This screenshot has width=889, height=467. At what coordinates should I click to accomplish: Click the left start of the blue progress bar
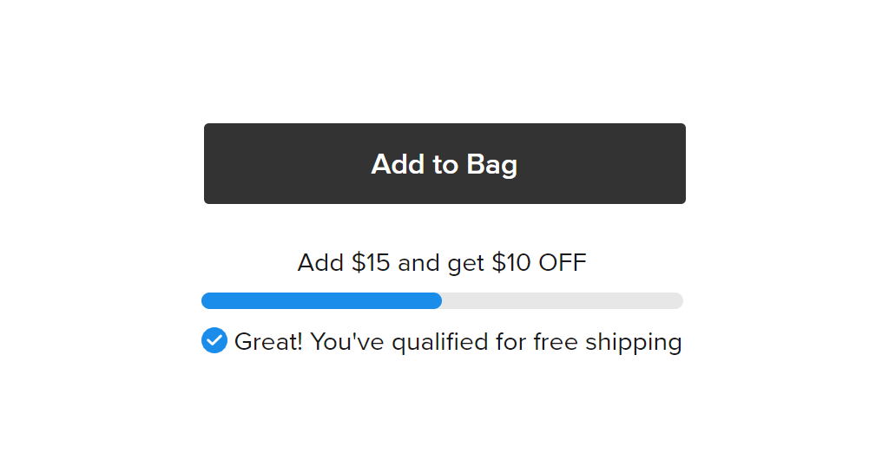209,301
